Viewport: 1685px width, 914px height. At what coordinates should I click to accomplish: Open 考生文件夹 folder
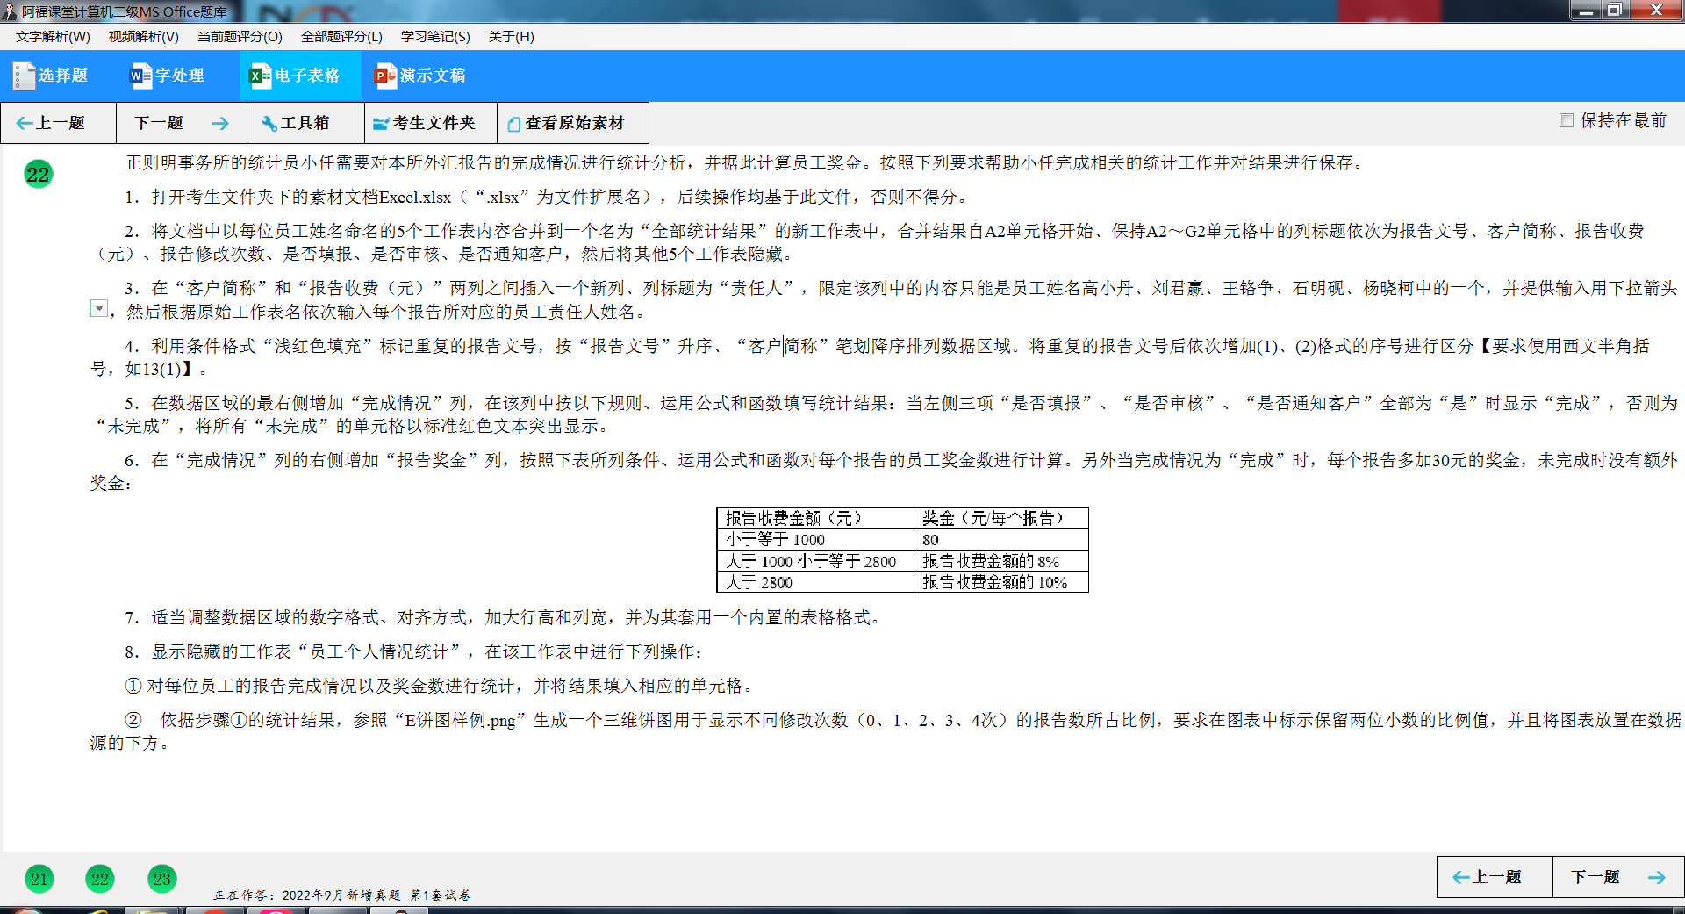424,123
